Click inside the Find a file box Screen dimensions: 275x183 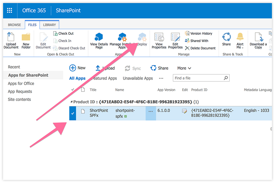198,78
